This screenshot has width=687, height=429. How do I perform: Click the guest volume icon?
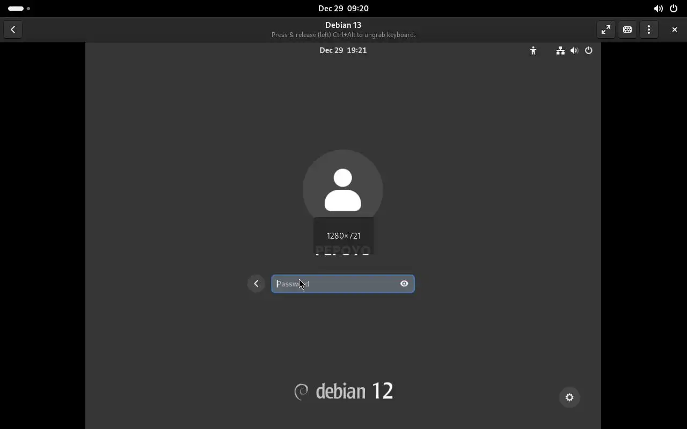[574, 50]
